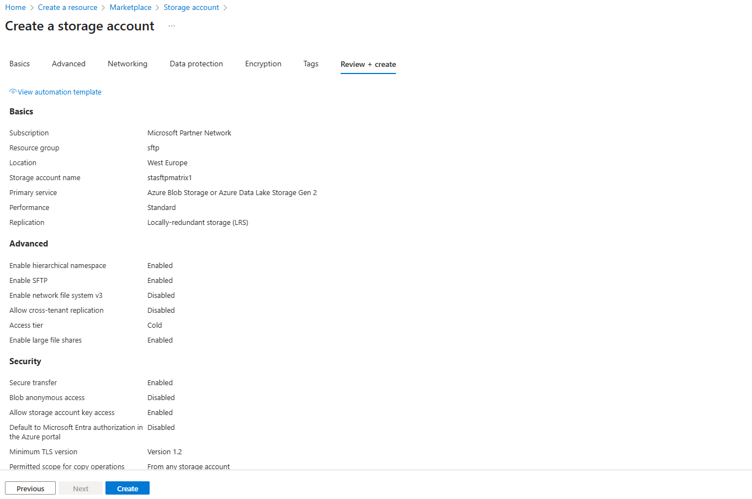Click the Primary service label
752x499 pixels.
pyautogui.click(x=33, y=193)
